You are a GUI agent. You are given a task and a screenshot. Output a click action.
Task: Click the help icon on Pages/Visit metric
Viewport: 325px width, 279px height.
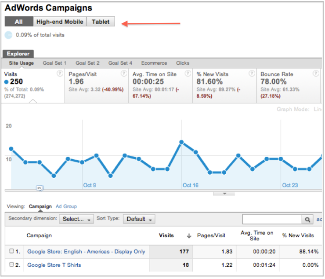point(124,74)
